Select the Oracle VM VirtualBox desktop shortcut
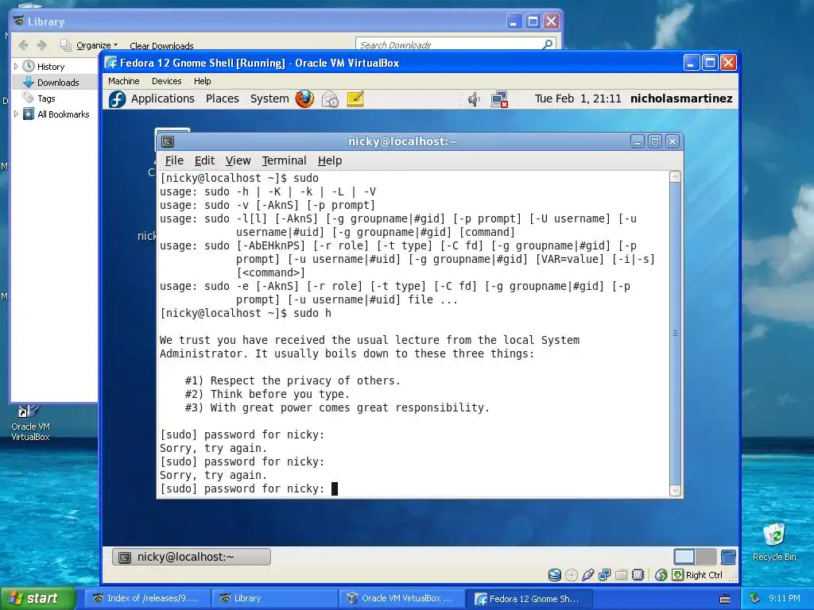Image resolution: width=814 pixels, height=610 pixels. (31, 423)
